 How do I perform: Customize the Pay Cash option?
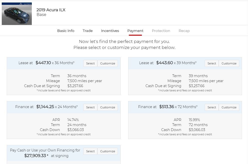point(108,151)
